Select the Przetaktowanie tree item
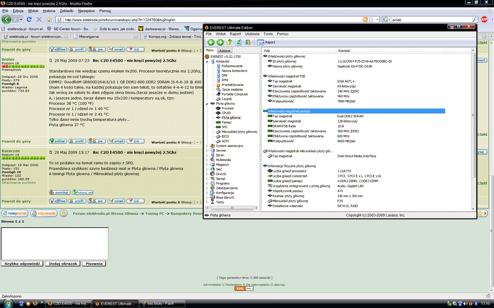494x308 pixels. (232, 85)
